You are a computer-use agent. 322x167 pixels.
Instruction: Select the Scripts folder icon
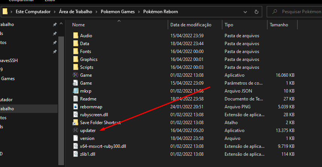[x=76, y=67]
